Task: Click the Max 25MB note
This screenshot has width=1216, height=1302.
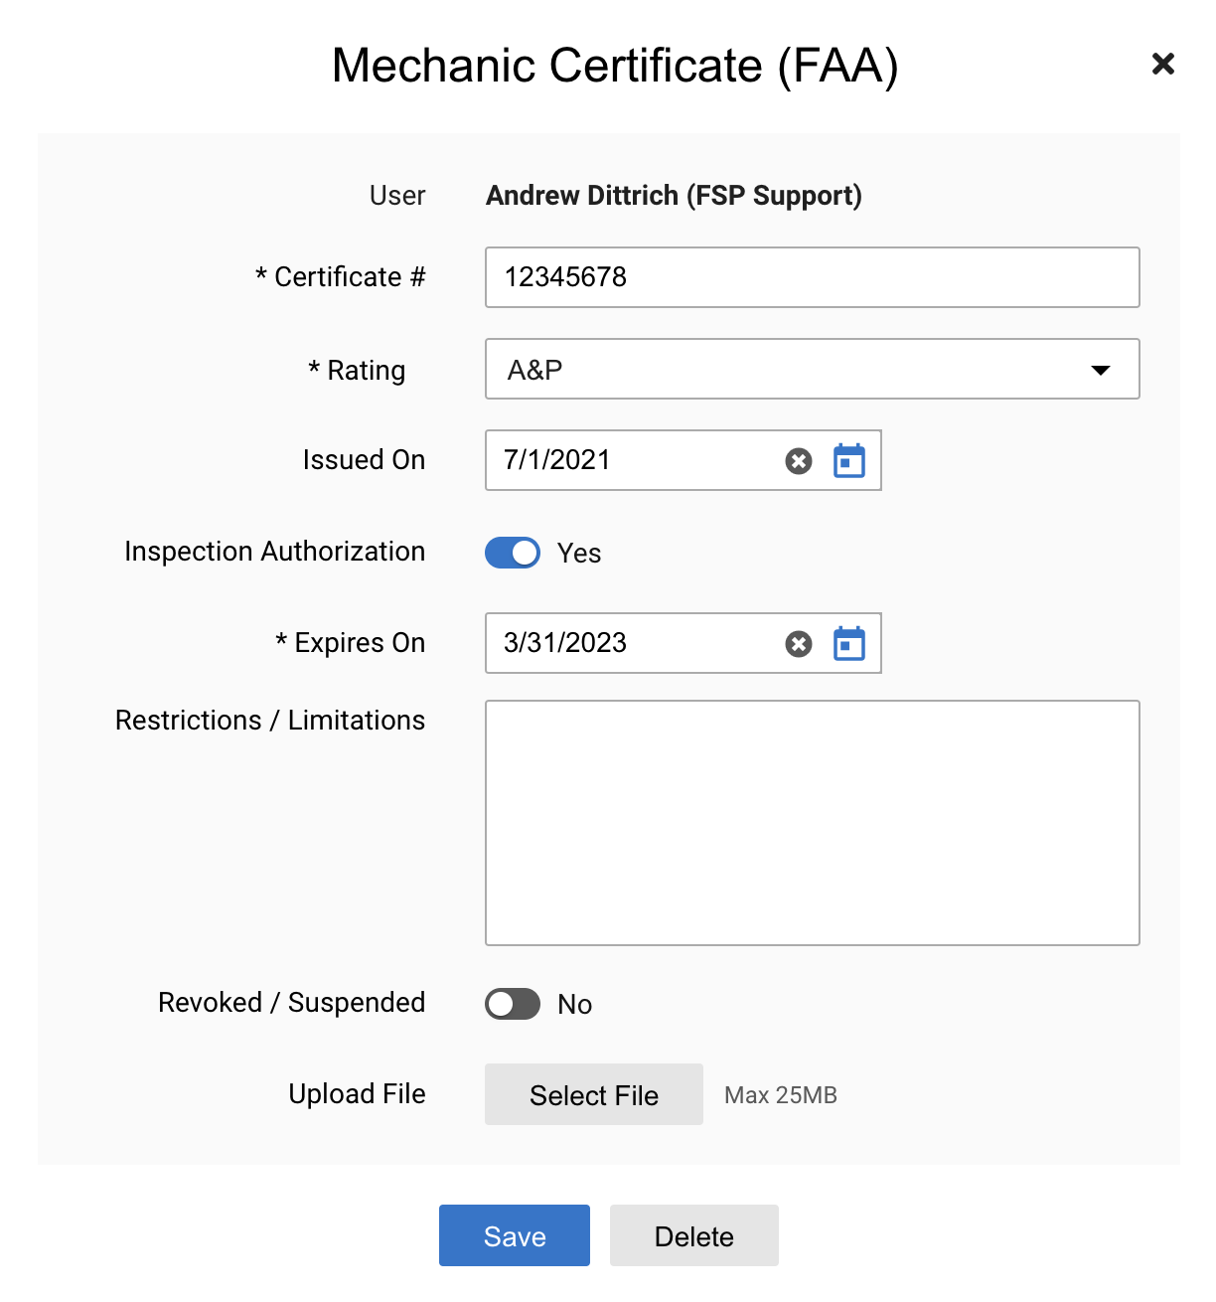Action: click(781, 1095)
